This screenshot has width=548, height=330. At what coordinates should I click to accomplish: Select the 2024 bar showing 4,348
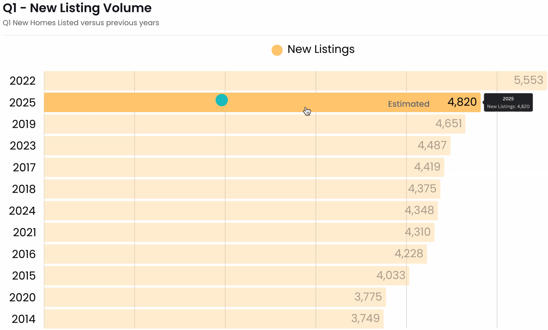[x=241, y=211]
